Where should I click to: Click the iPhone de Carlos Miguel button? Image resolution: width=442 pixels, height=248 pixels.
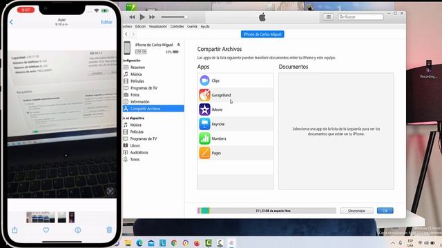pos(262,34)
